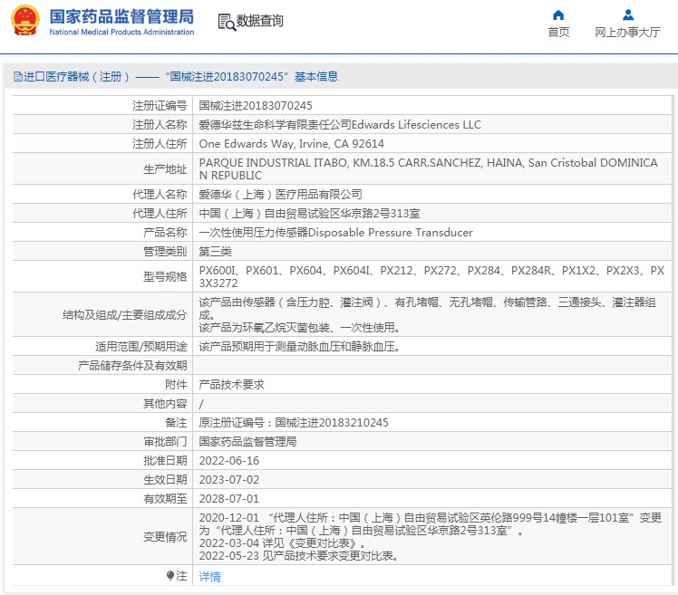Viewport: 678px width, 595px height.
Task: Click the 产品技术要求 attachment value
Action: pyautogui.click(x=231, y=385)
